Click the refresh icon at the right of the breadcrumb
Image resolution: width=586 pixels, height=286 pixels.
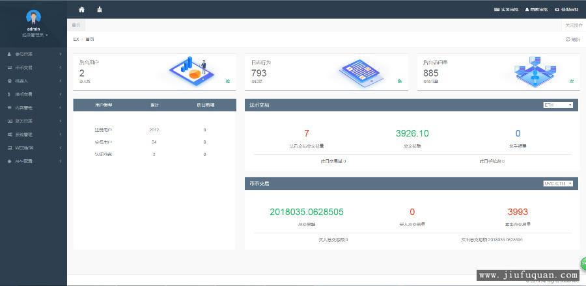[568, 40]
